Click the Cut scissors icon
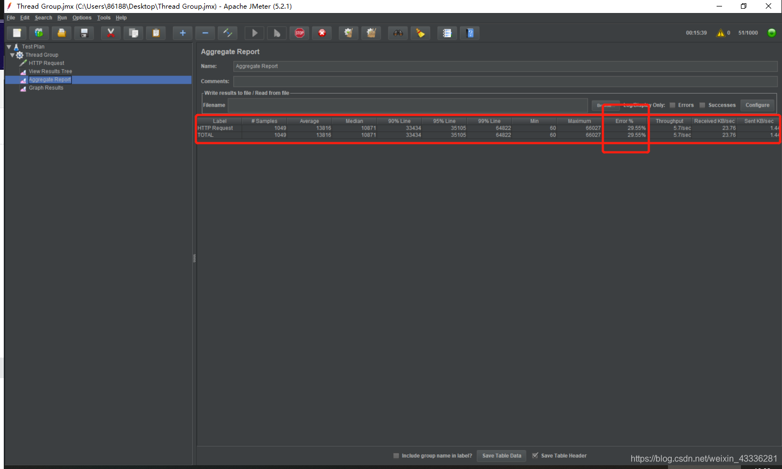 [111, 33]
